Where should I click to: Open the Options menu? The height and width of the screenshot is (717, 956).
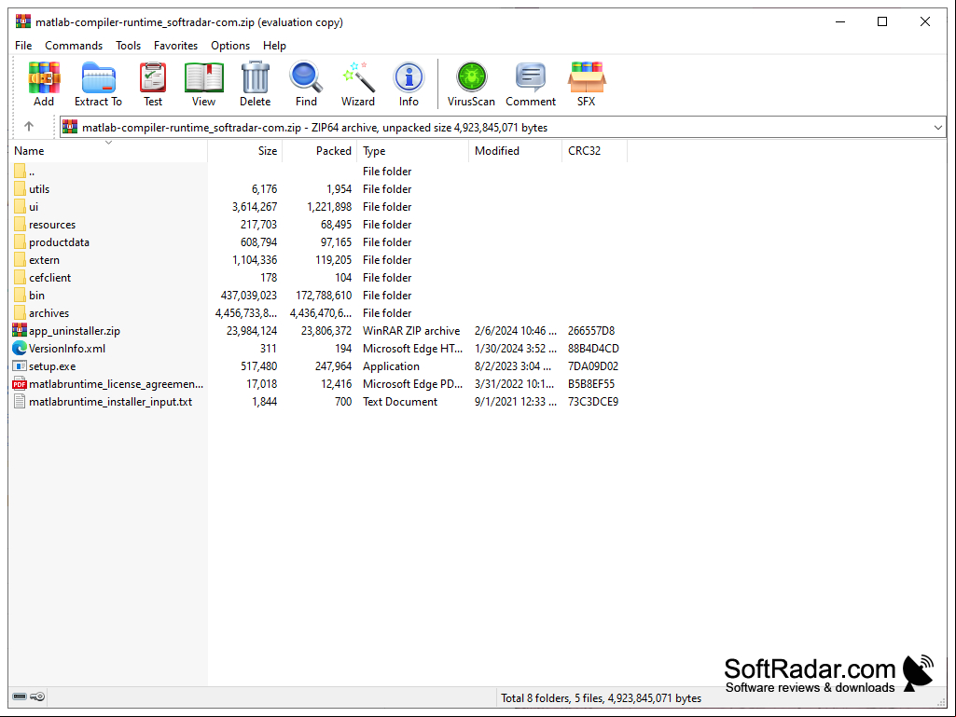pyautogui.click(x=230, y=46)
